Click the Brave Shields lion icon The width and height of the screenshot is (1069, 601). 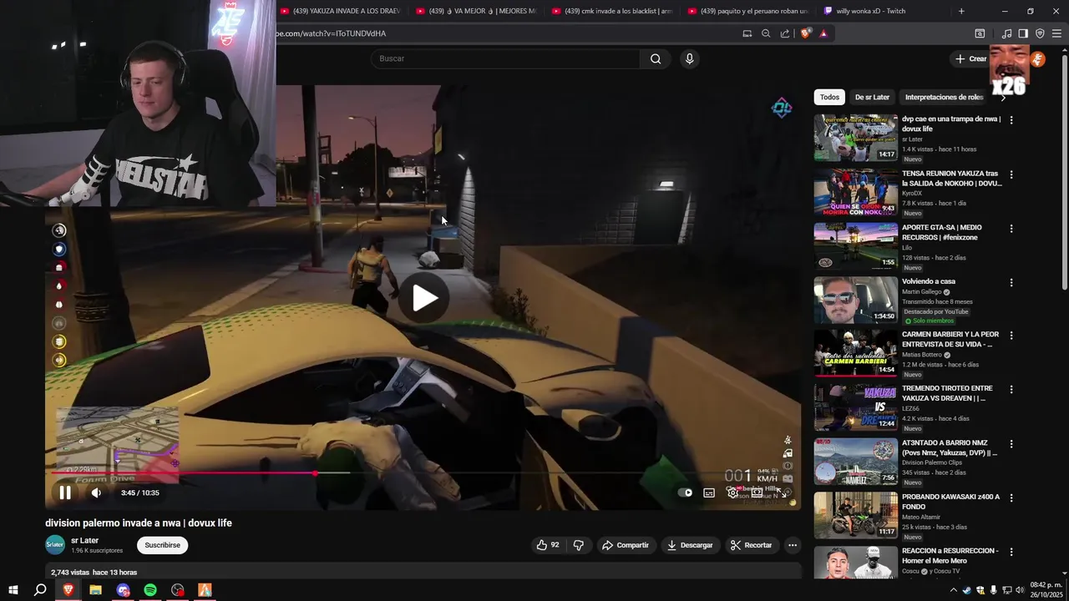pos(805,33)
